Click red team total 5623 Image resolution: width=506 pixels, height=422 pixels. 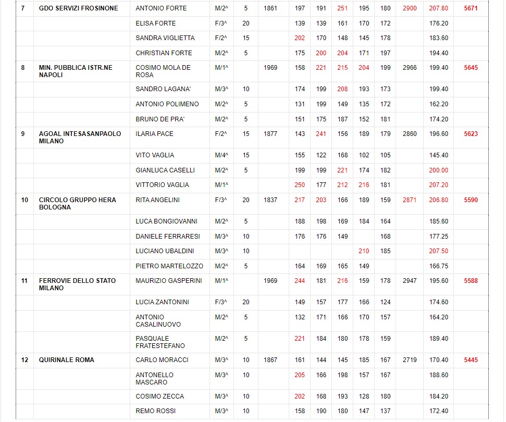coord(471,134)
